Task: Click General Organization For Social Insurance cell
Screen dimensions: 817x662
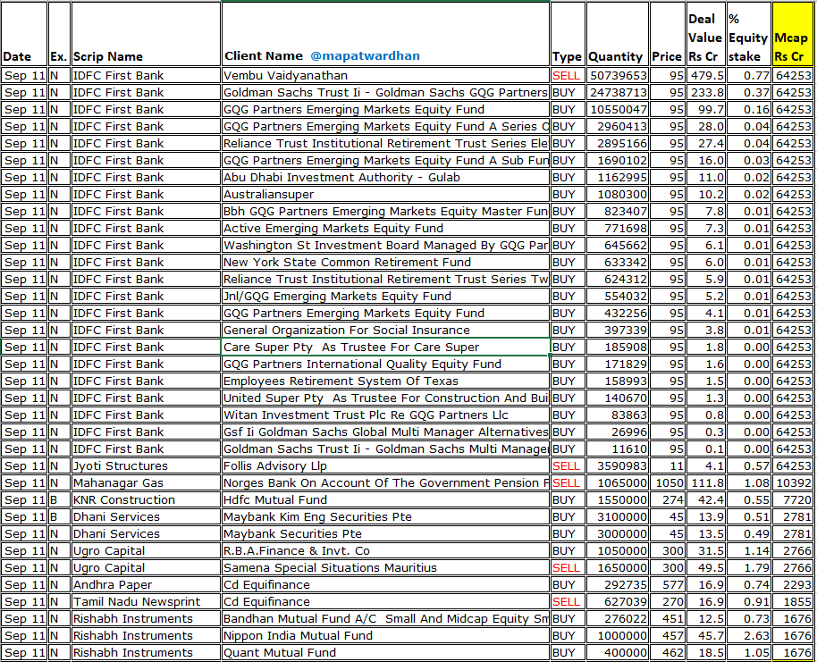Action: click(385, 331)
